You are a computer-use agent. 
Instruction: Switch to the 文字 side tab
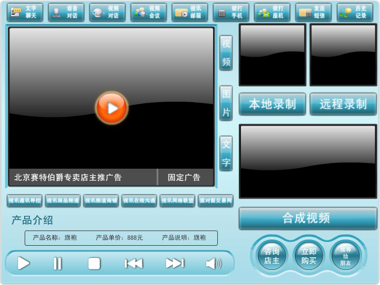click(226, 153)
